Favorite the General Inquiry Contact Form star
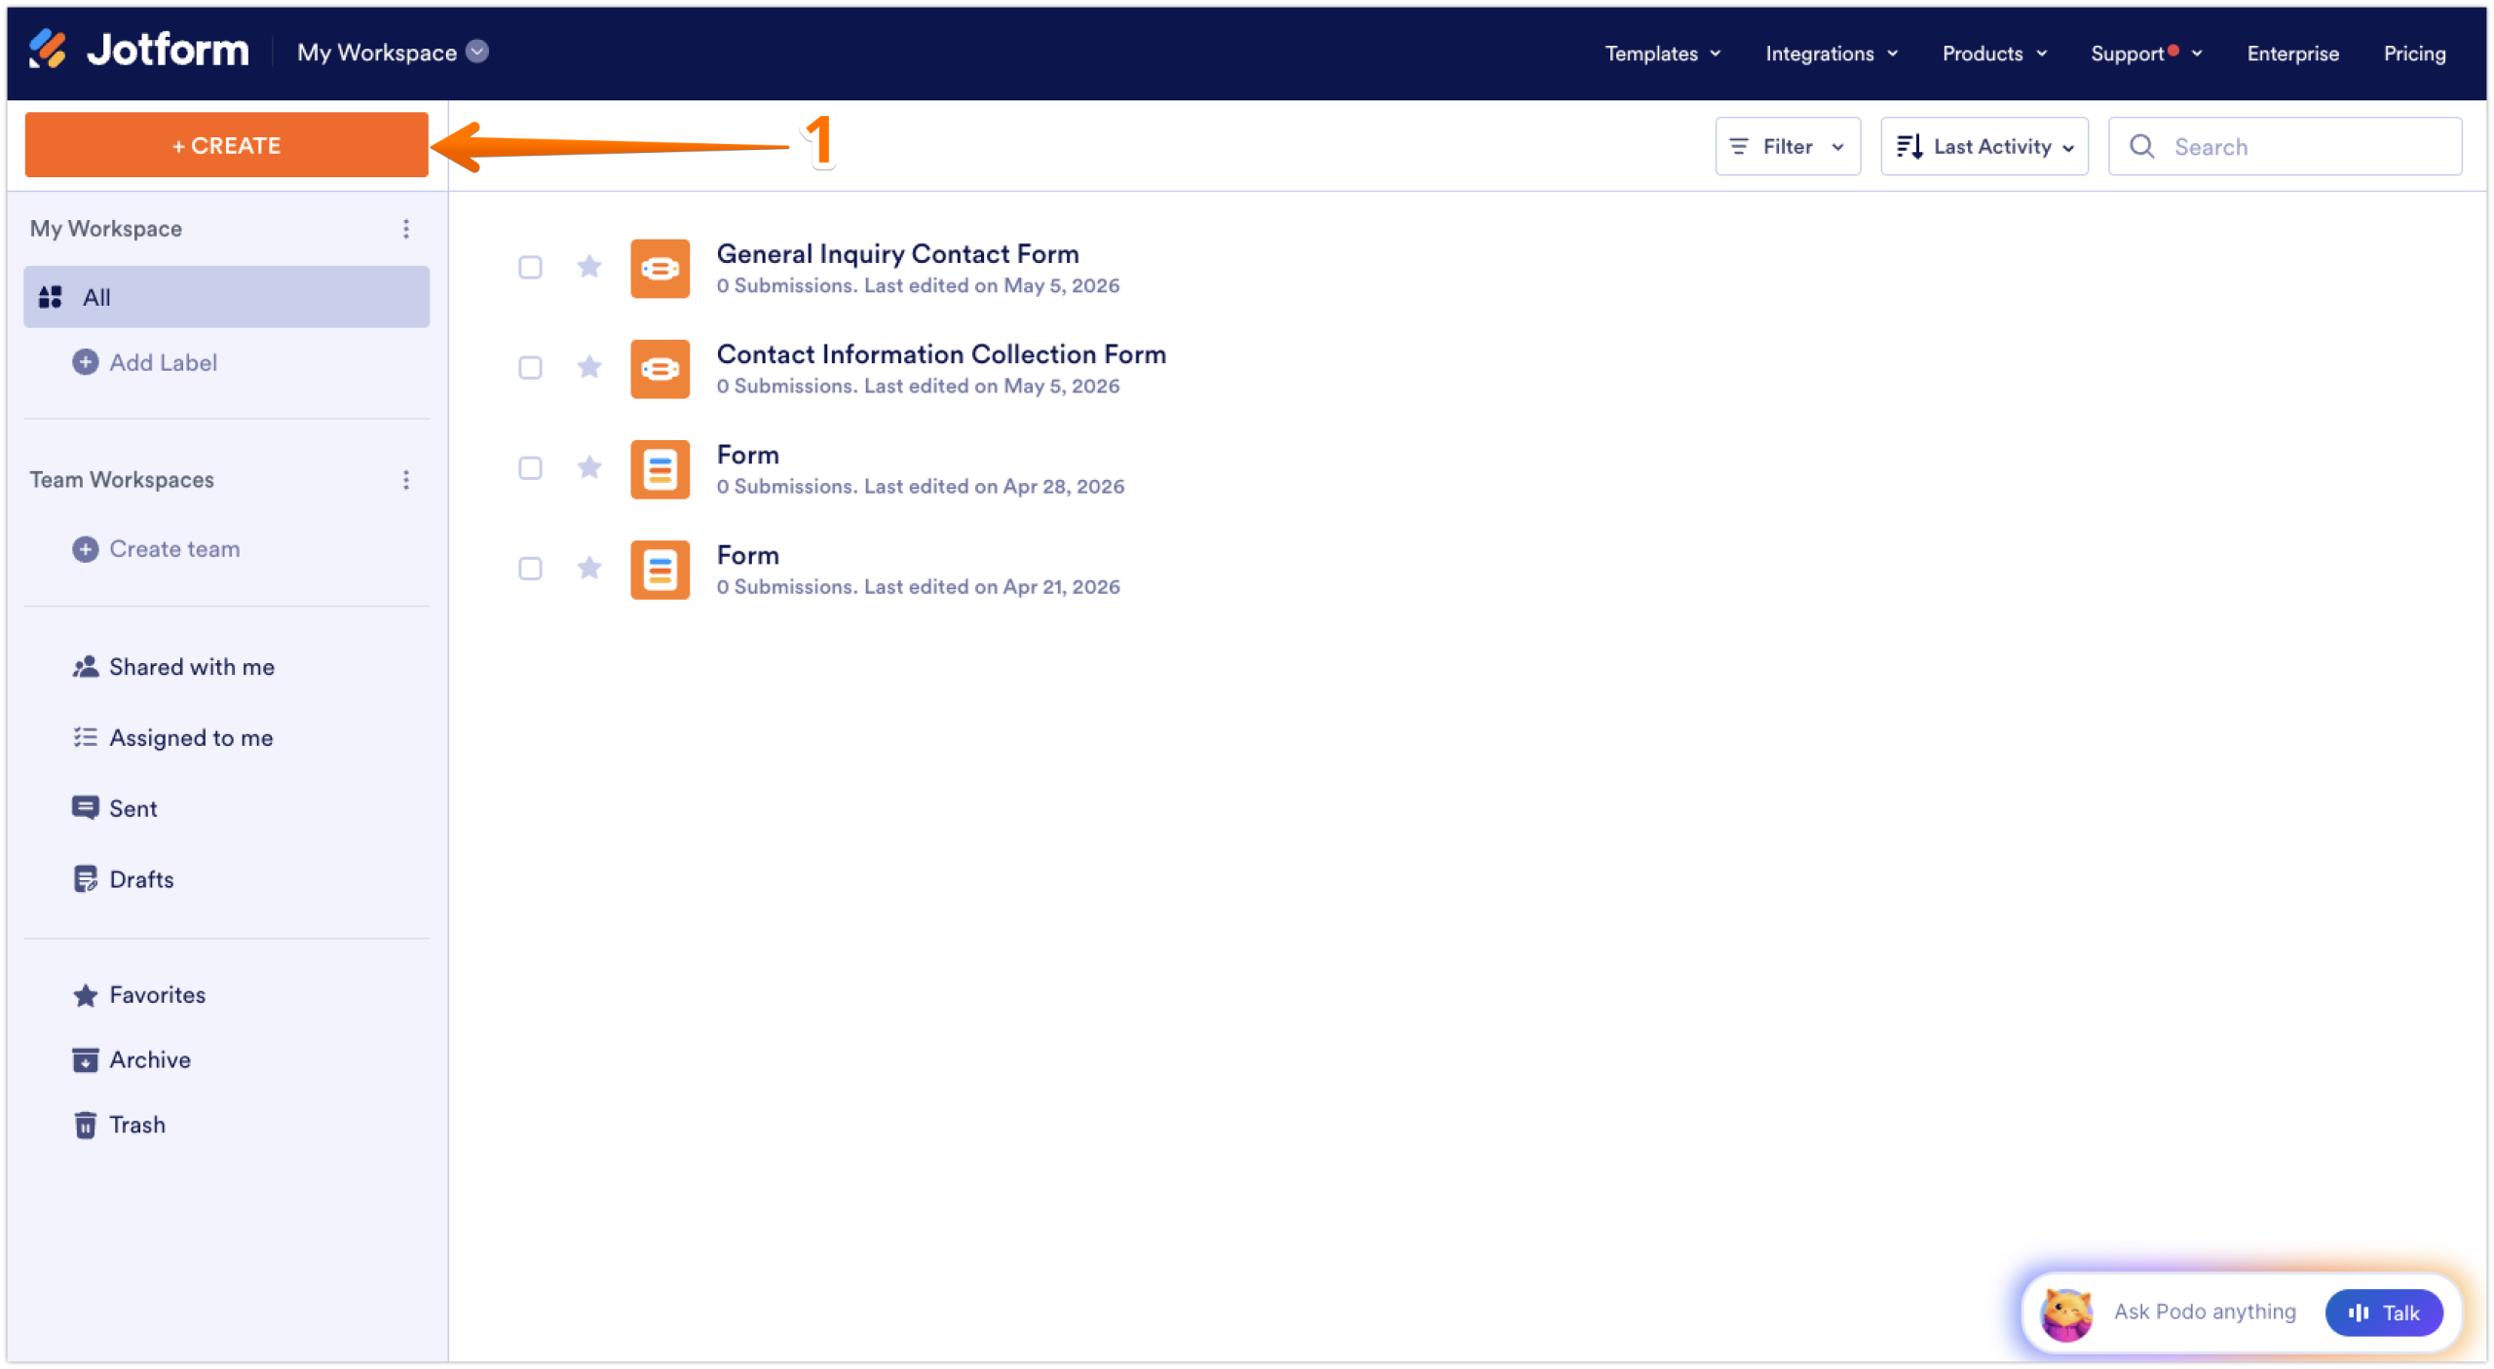Screen dimensions: 2494x1369 pos(589,267)
